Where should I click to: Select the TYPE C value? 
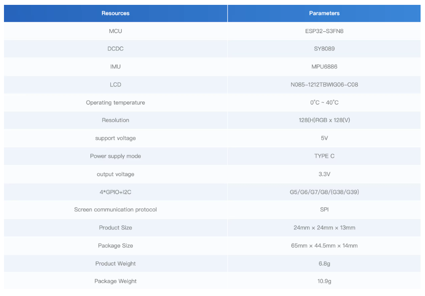pos(324,156)
